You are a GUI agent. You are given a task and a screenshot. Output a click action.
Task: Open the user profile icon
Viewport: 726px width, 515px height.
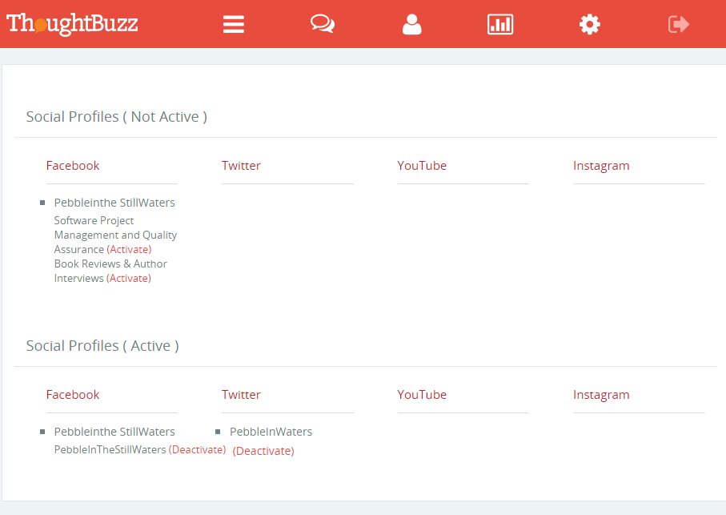[x=411, y=24]
